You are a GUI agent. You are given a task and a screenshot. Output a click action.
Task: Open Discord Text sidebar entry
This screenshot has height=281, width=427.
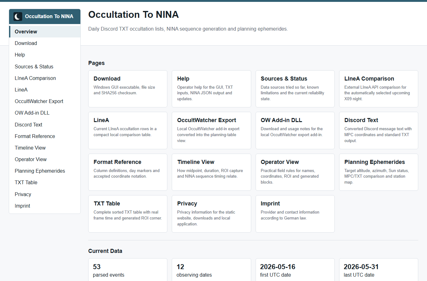pyautogui.click(x=45, y=125)
